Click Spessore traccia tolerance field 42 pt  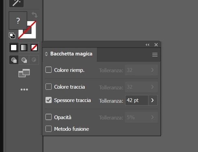click(137, 100)
